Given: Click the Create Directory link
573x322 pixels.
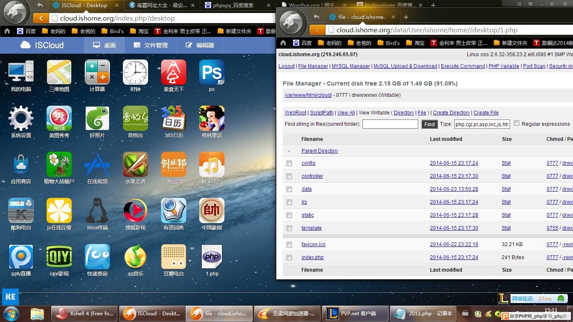Looking at the screenshot, I should pos(451,113).
